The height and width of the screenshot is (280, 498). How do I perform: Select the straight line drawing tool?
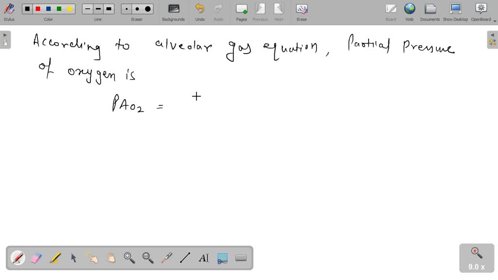click(x=185, y=258)
